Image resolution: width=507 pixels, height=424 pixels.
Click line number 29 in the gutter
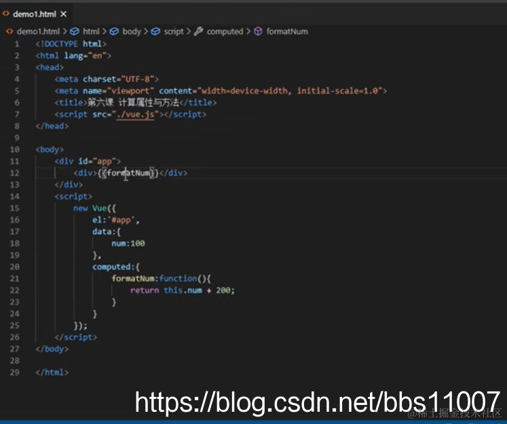tap(14, 372)
